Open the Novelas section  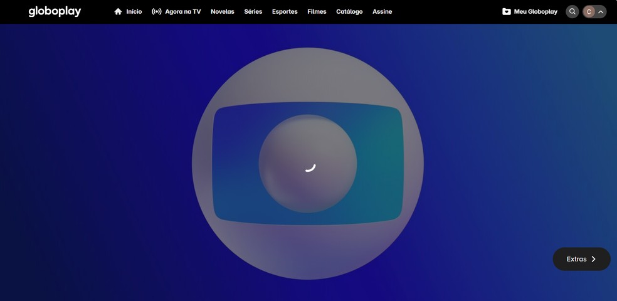pos(223,12)
